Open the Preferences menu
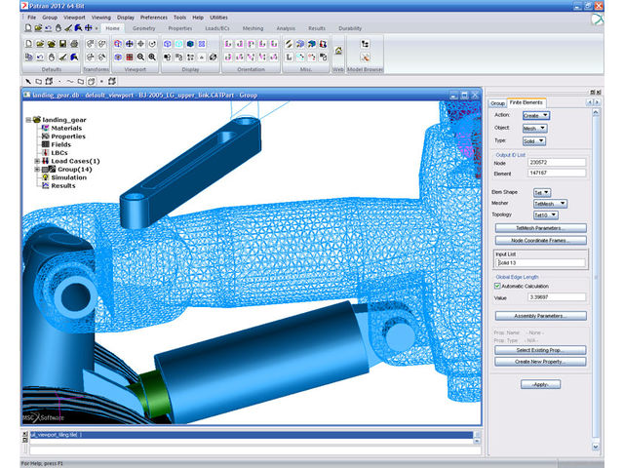 point(153,18)
